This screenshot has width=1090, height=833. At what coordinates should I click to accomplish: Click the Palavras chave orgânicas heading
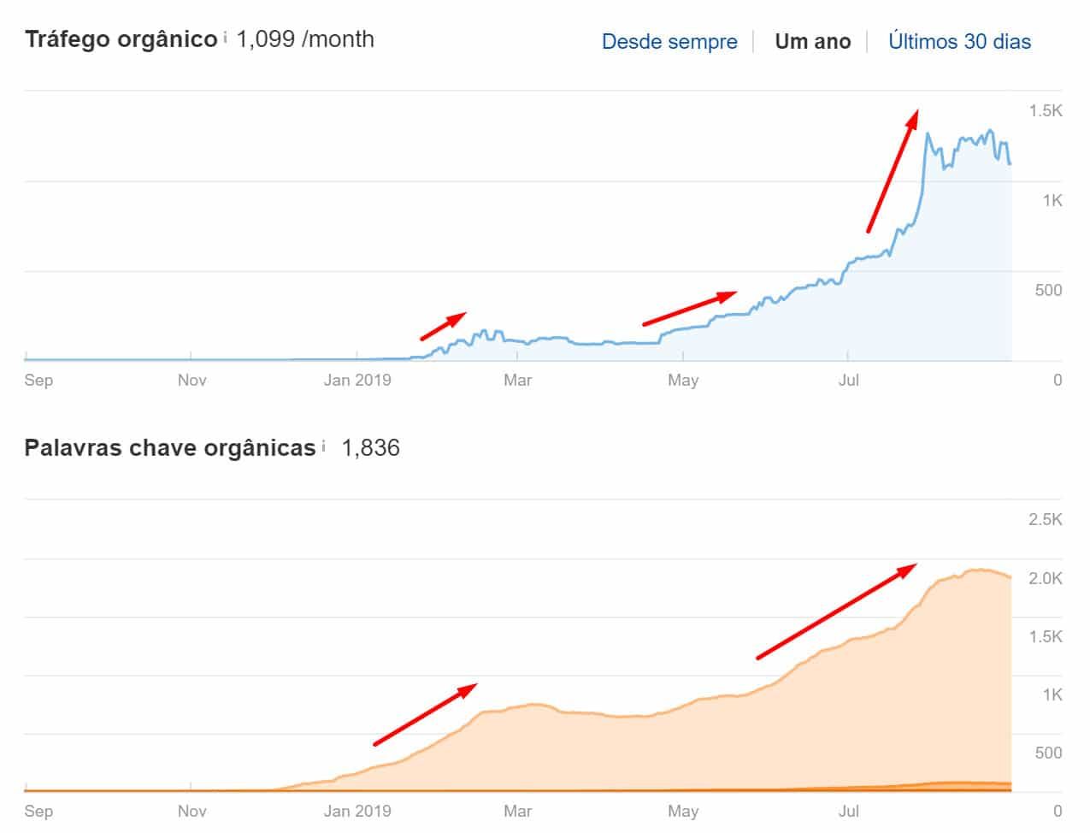pos(170,448)
